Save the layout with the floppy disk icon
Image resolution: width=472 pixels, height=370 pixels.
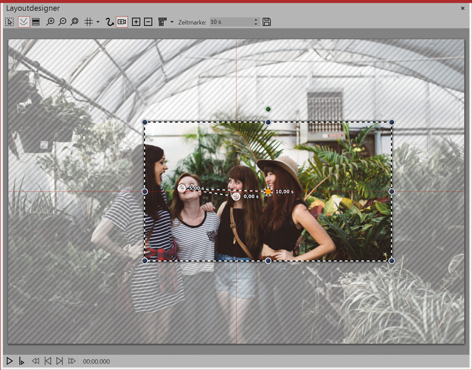[x=267, y=22]
